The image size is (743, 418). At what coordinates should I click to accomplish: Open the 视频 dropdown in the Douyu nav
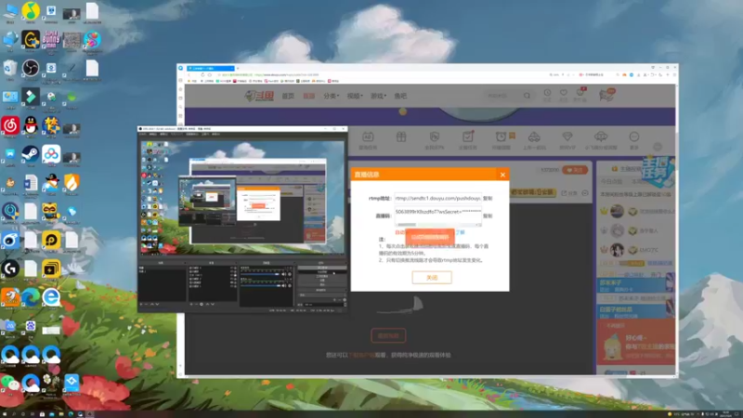pyautogui.click(x=355, y=96)
